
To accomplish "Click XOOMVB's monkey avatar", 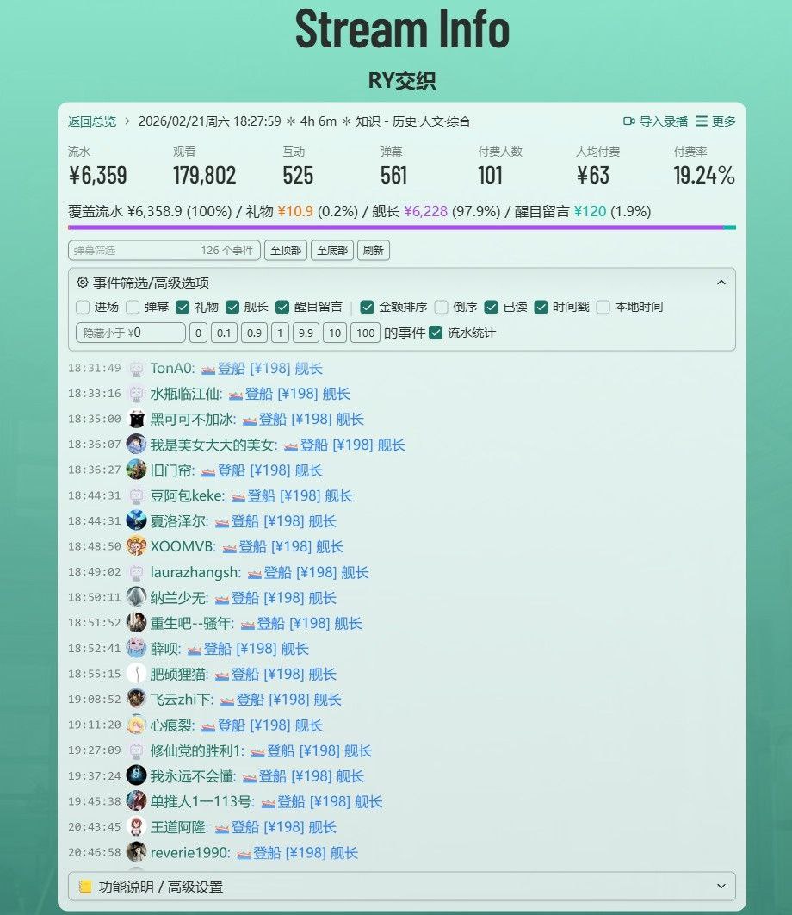I will pos(137,546).
